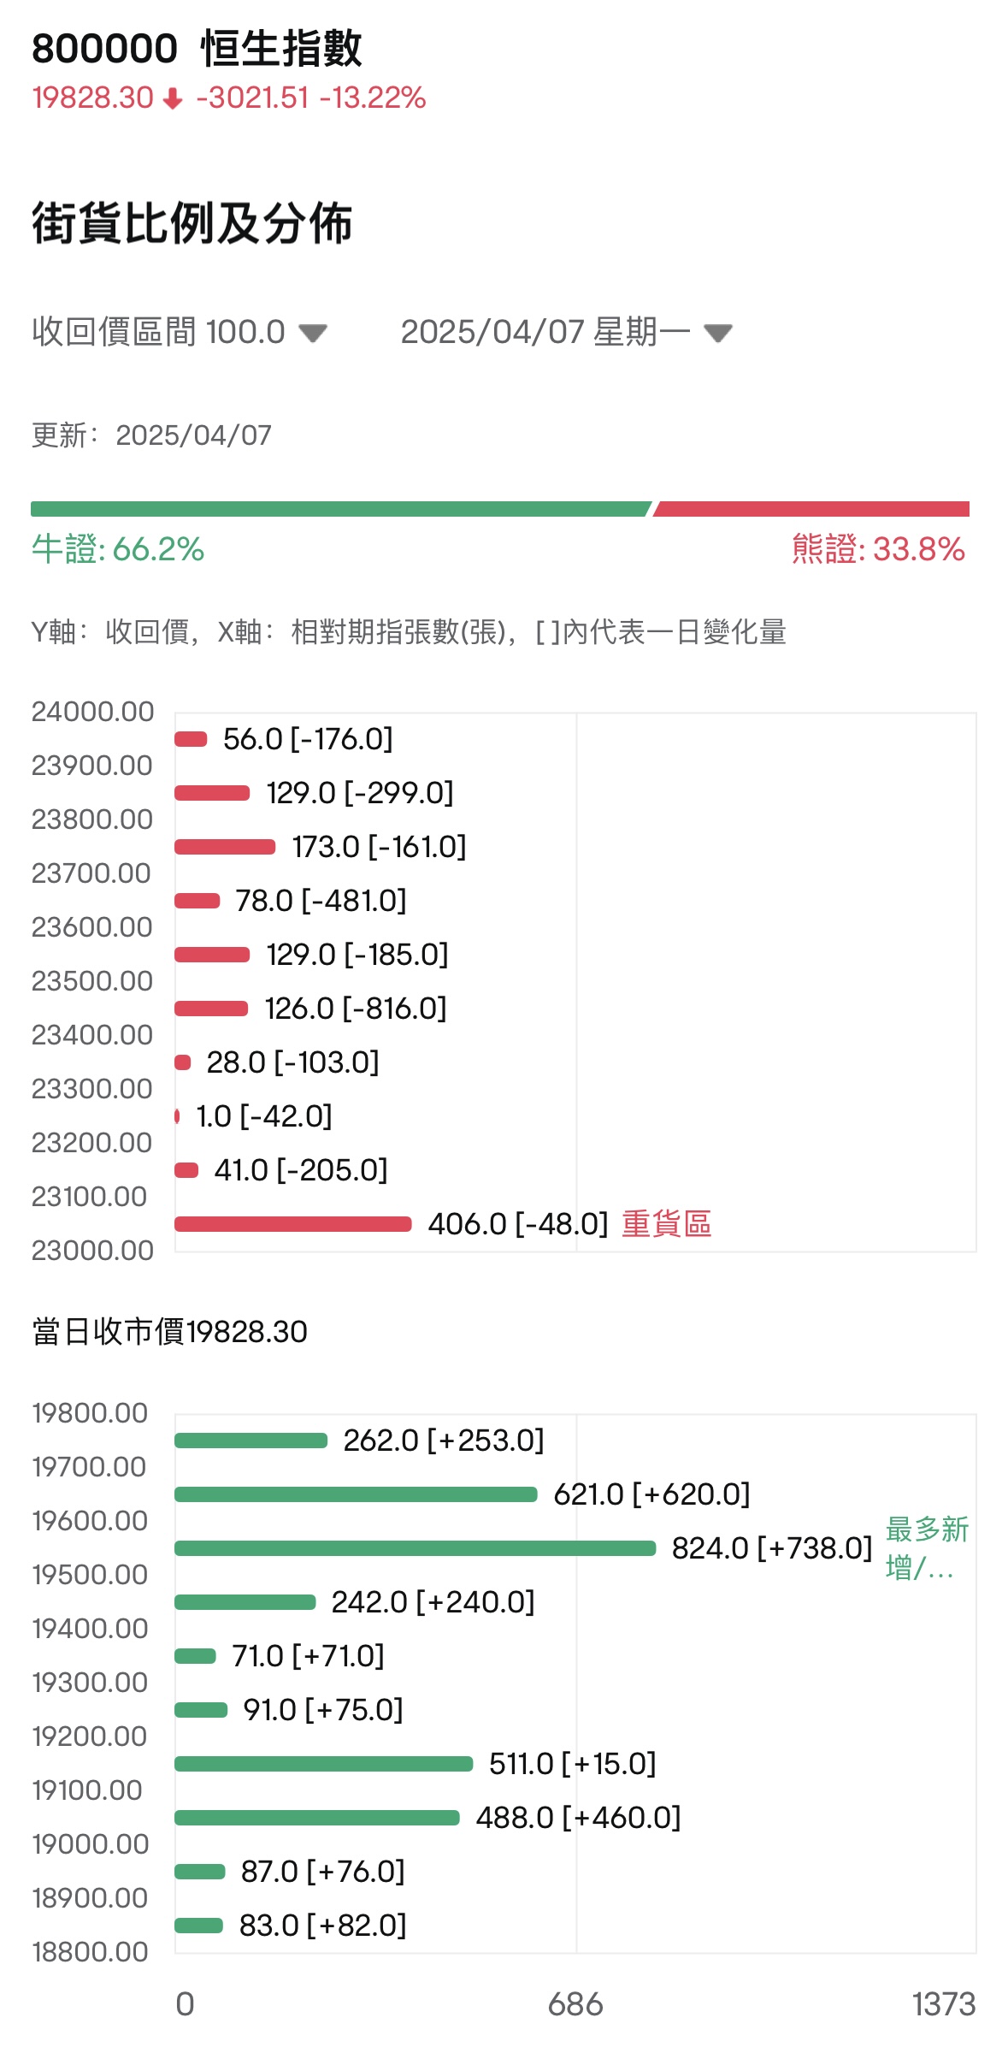Tap the 800000 恒生指數 title
The width and height of the screenshot is (1008, 2053).
(x=197, y=49)
